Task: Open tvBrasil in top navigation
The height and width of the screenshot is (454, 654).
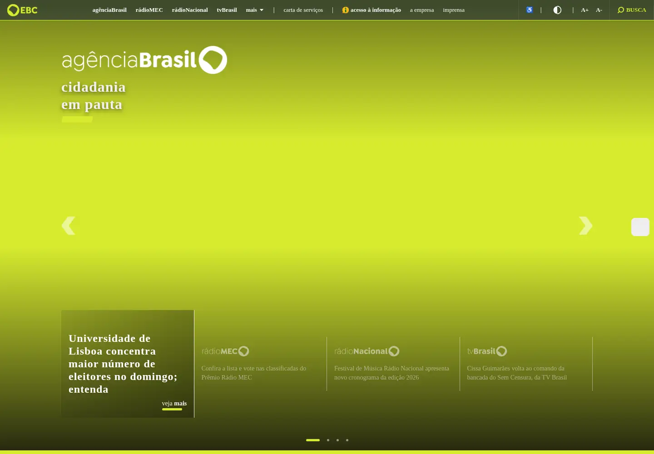Action: coord(227,10)
